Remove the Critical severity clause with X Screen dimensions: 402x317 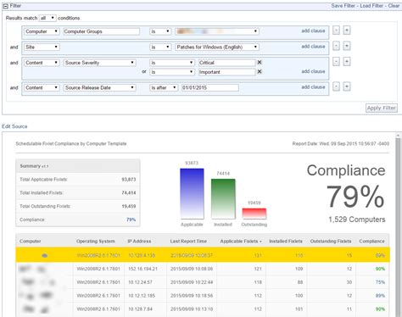tap(260, 62)
